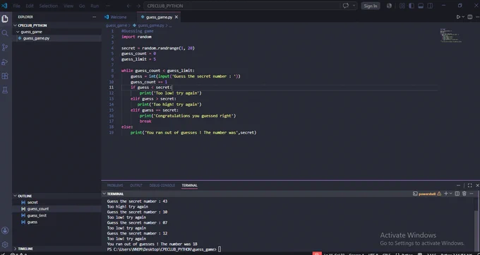480x255 pixels.
Task: Click guess_game folder in breadcrumb
Action: [116, 25]
